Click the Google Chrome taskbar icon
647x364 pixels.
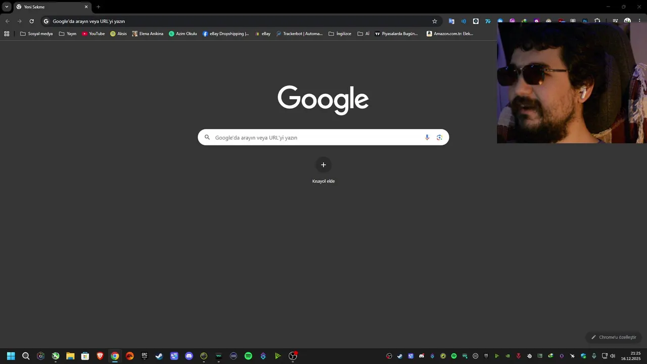115,356
